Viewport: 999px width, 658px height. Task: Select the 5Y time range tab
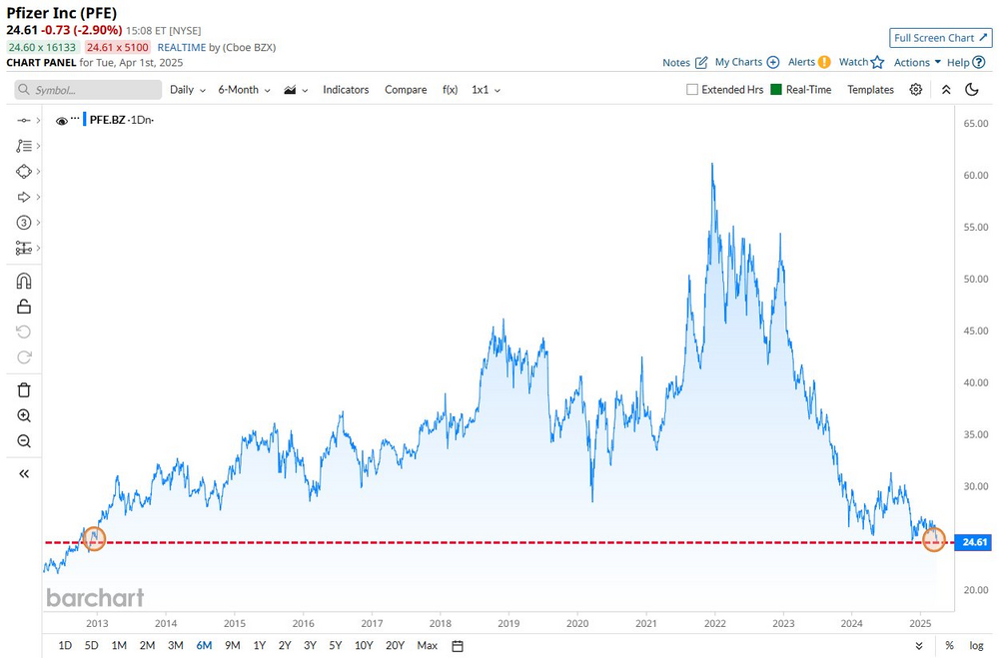click(336, 646)
